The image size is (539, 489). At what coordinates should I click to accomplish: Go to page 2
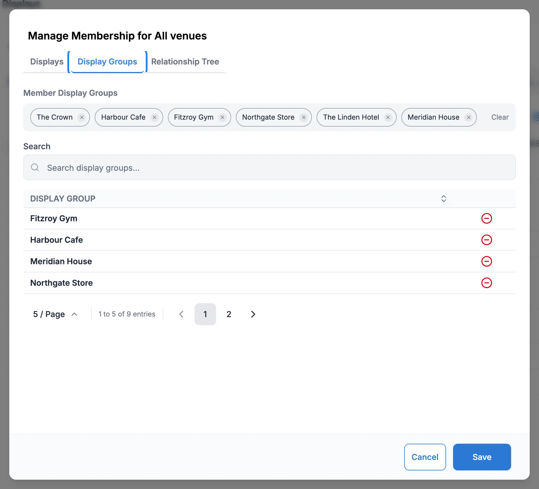pyautogui.click(x=229, y=314)
